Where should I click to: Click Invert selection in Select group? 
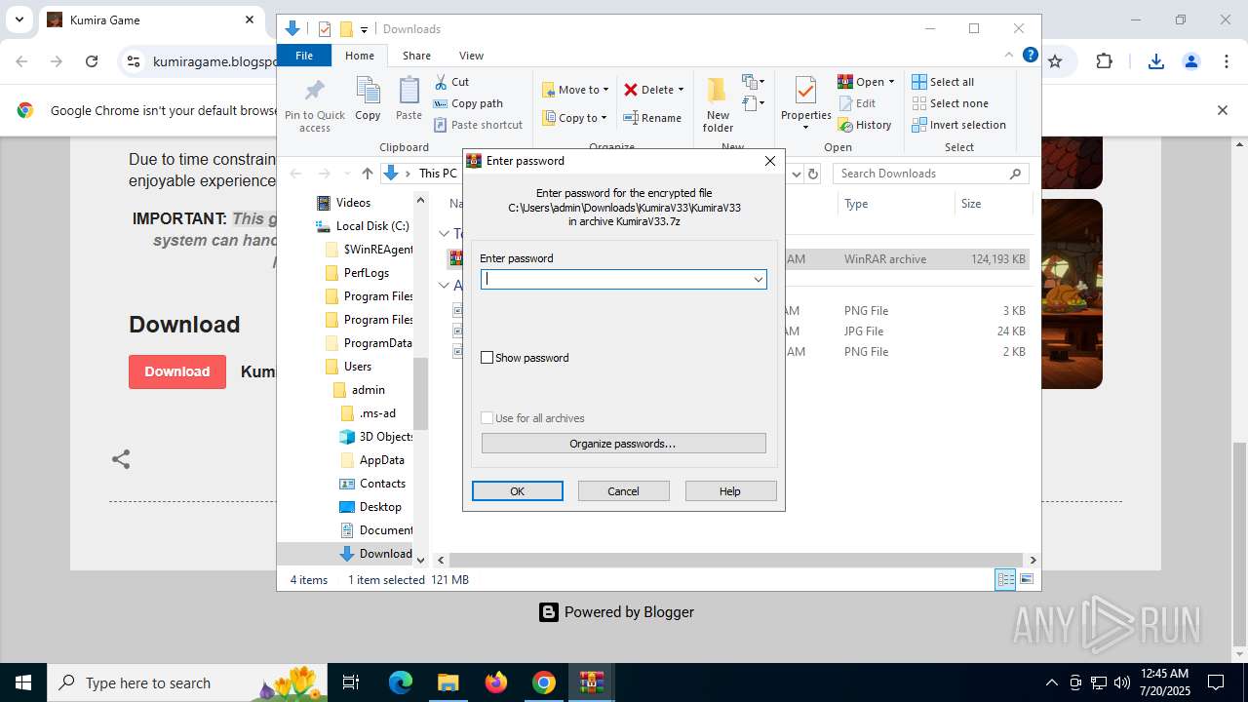point(958,125)
